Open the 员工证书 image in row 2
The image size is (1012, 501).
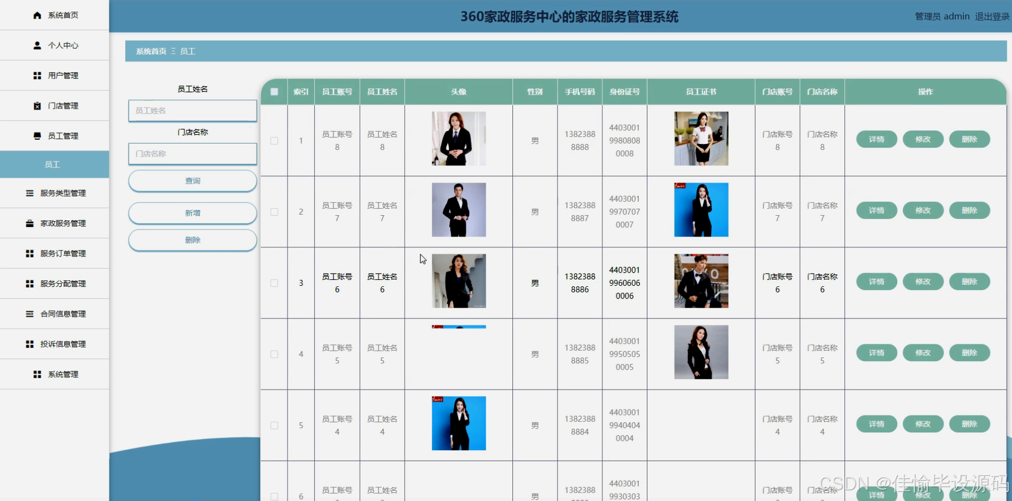[701, 210]
